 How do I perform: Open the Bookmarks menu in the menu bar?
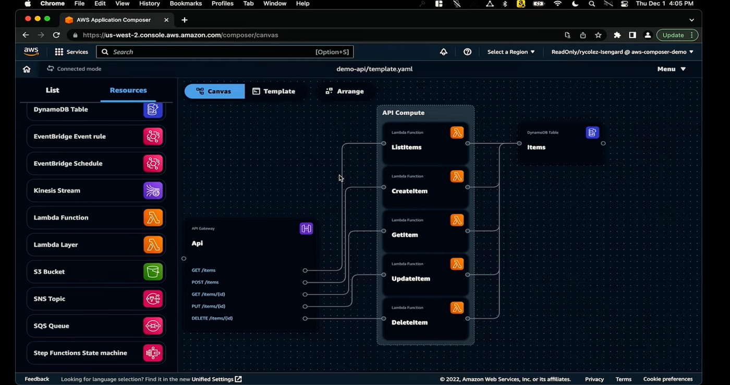(186, 4)
